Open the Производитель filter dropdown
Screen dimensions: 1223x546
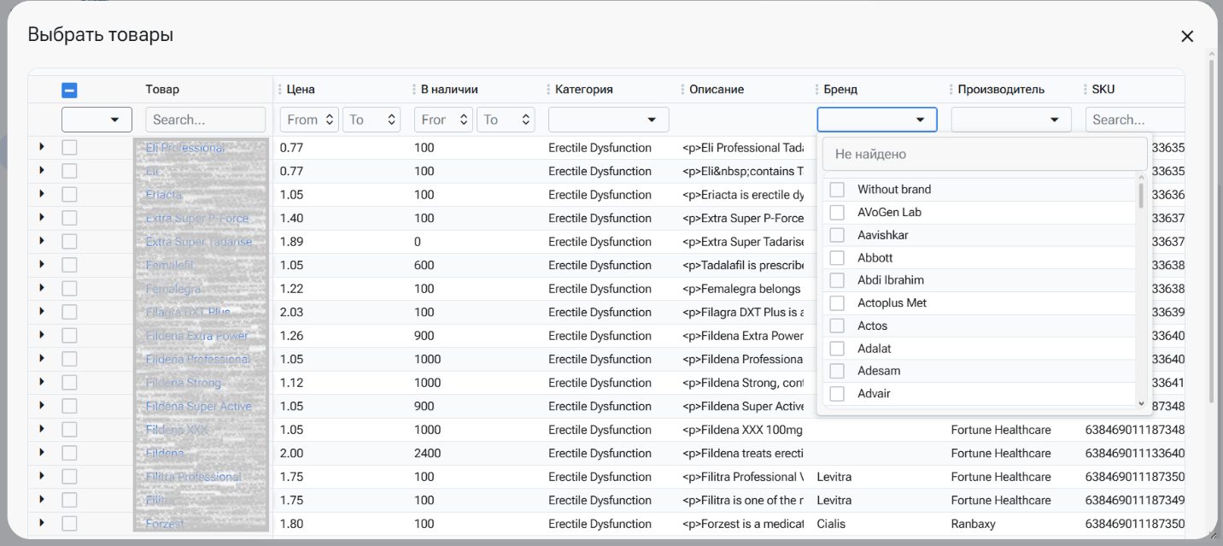click(1011, 120)
